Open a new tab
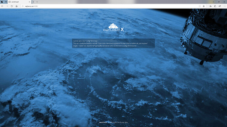The image size is (227, 127). tap(34, 2)
